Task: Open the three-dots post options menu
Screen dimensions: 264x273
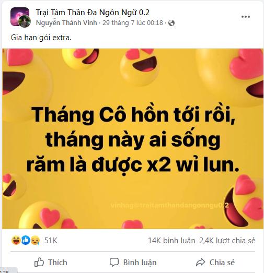Action: pyautogui.click(x=246, y=17)
